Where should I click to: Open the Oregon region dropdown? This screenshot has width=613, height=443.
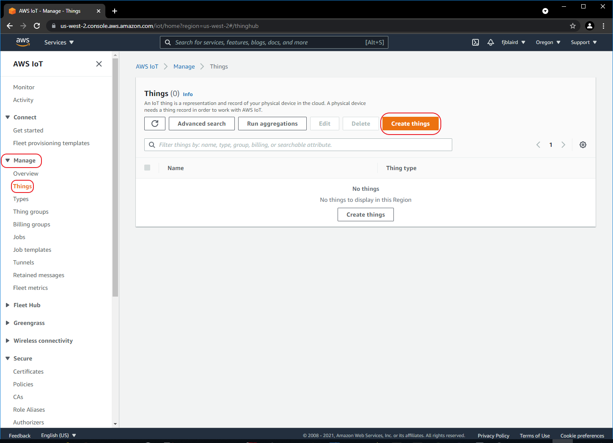[x=548, y=42]
